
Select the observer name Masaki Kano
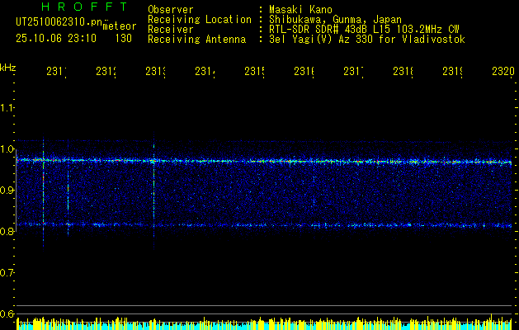click(300, 10)
